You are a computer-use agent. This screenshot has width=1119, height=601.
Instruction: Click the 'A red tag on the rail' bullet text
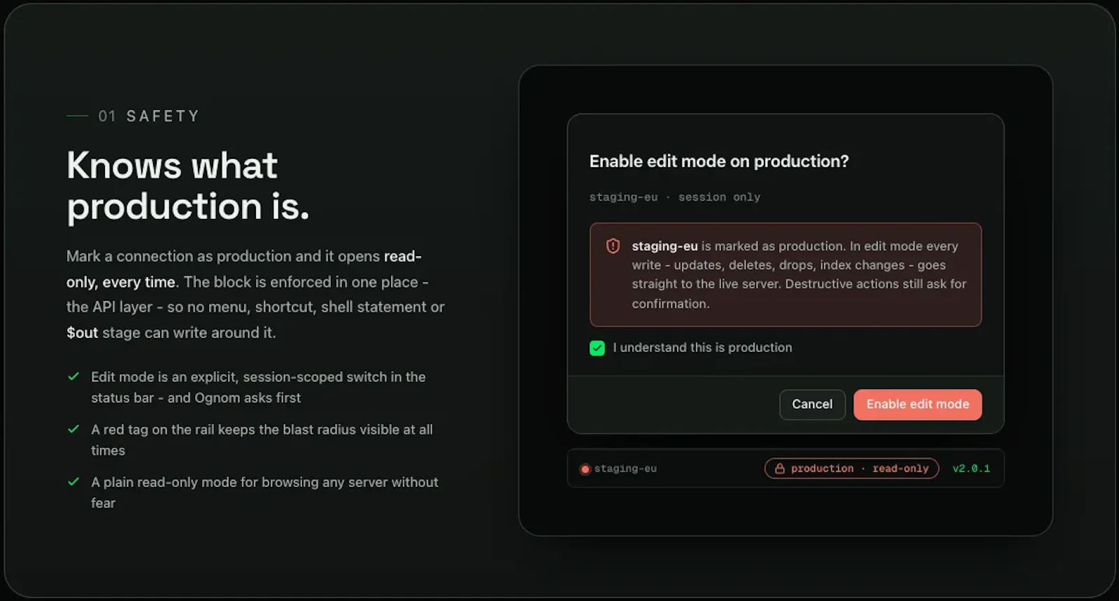pyautogui.click(x=262, y=440)
